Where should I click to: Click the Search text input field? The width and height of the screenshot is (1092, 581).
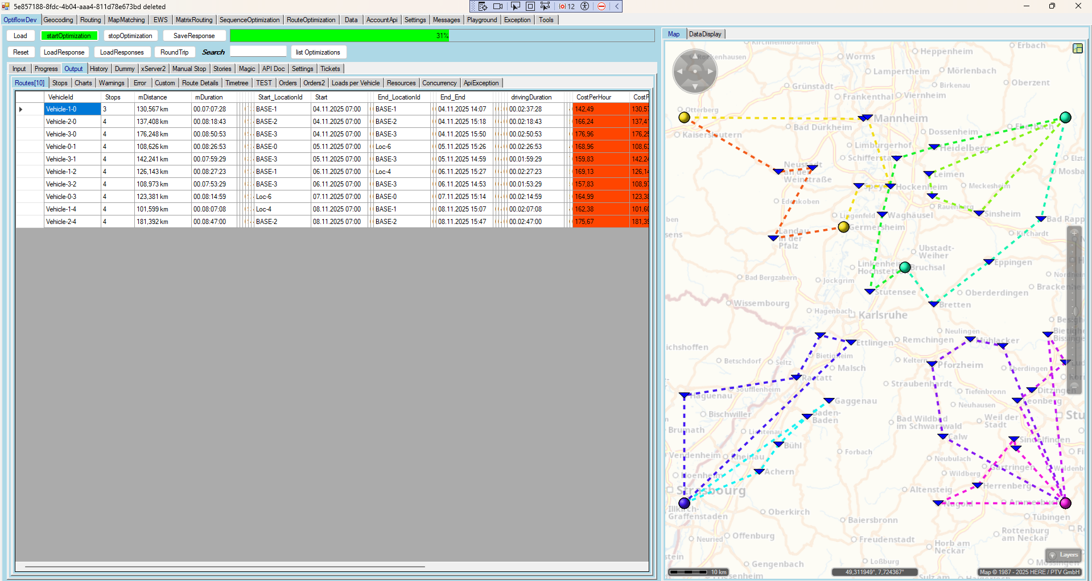258,52
